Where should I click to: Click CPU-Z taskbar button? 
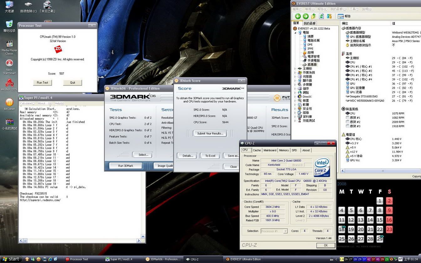pyautogui.click(x=203, y=259)
